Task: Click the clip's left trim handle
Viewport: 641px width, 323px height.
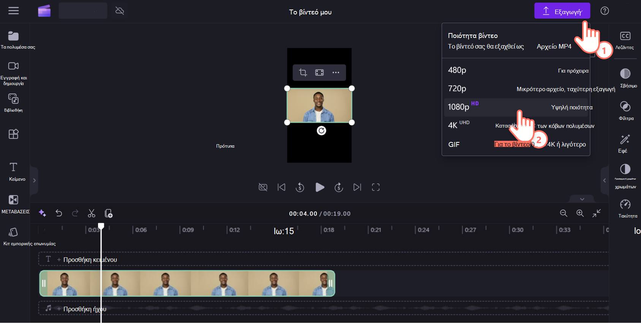Action: point(44,283)
